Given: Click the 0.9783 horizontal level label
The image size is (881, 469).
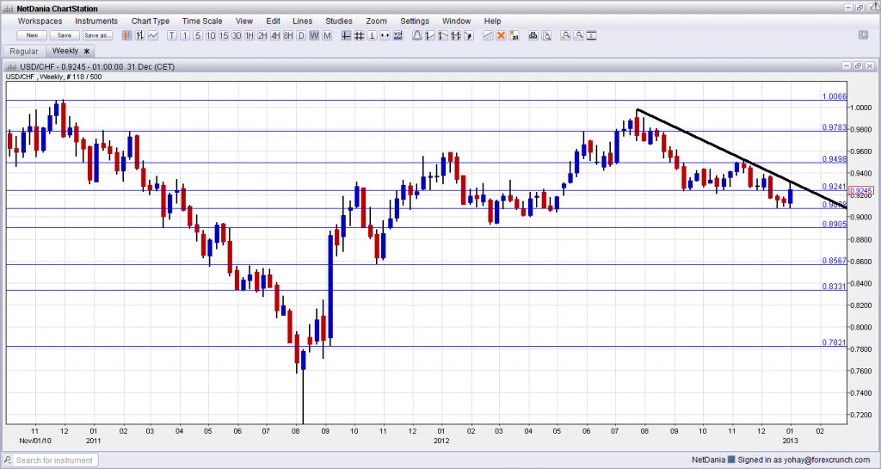Looking at the screenshot, I should [834, 127].
